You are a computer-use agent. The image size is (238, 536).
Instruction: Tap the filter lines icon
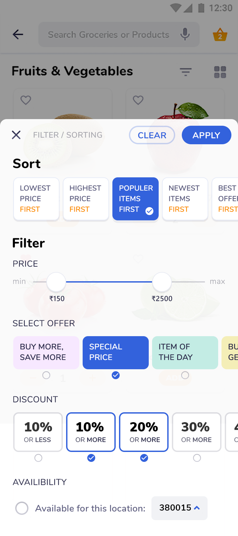[186, 72]
